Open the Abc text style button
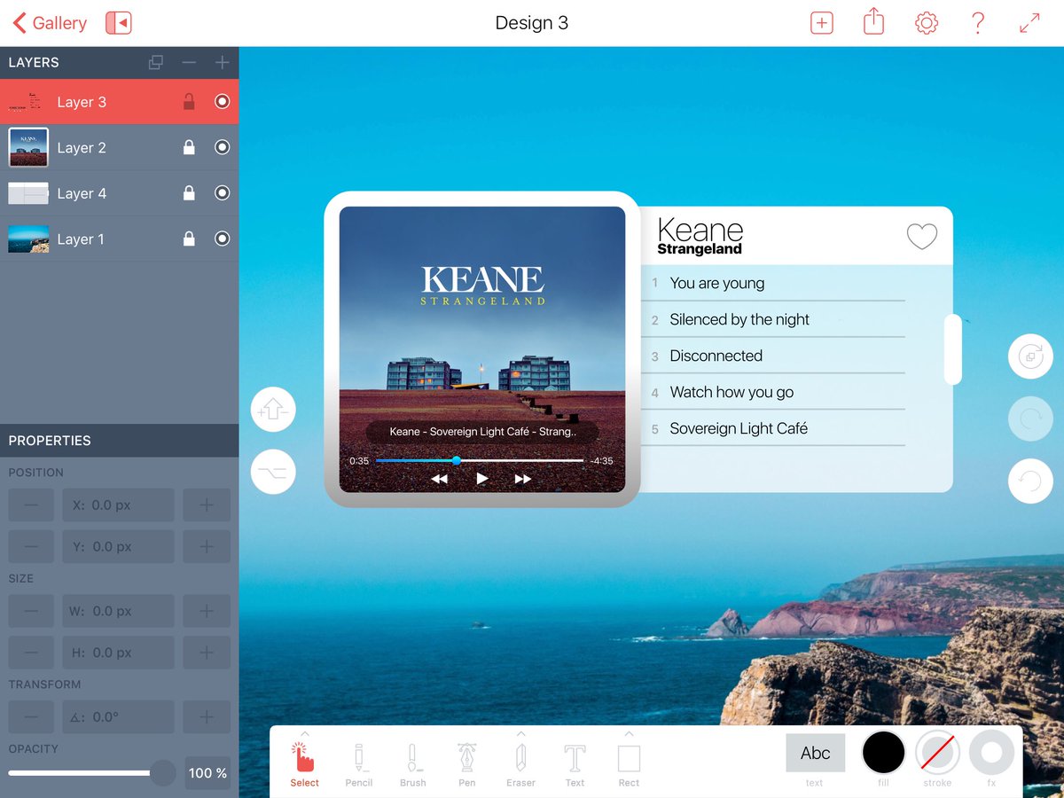This screenshot has height=798, width=1064. [x=815, y=753]
